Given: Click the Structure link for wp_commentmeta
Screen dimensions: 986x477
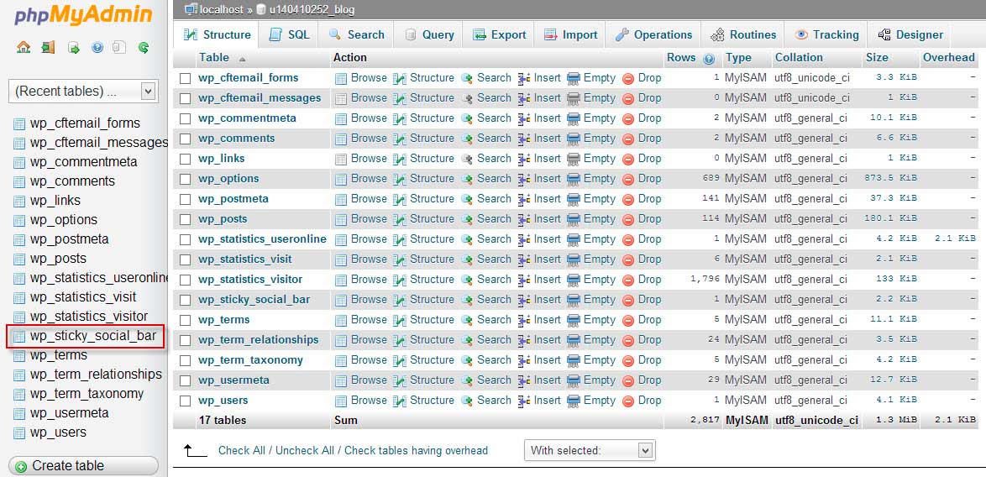Looking at the screenshot, I should (432, 118).
